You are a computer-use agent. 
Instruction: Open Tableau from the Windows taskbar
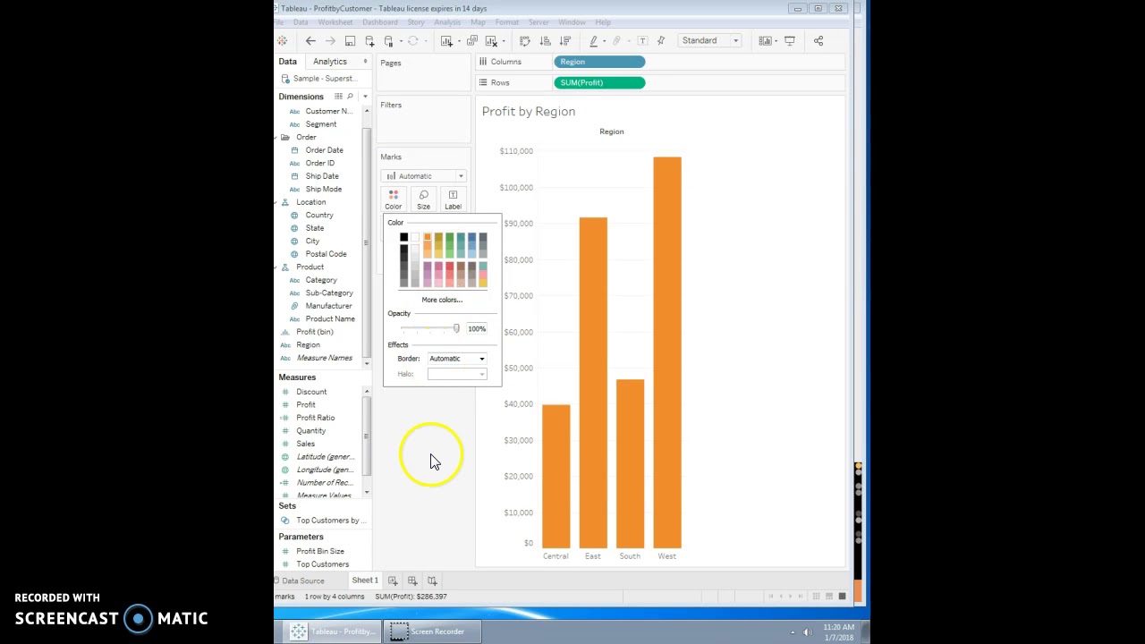(x=333, y=631)
